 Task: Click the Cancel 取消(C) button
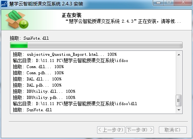tap(173, 130)
